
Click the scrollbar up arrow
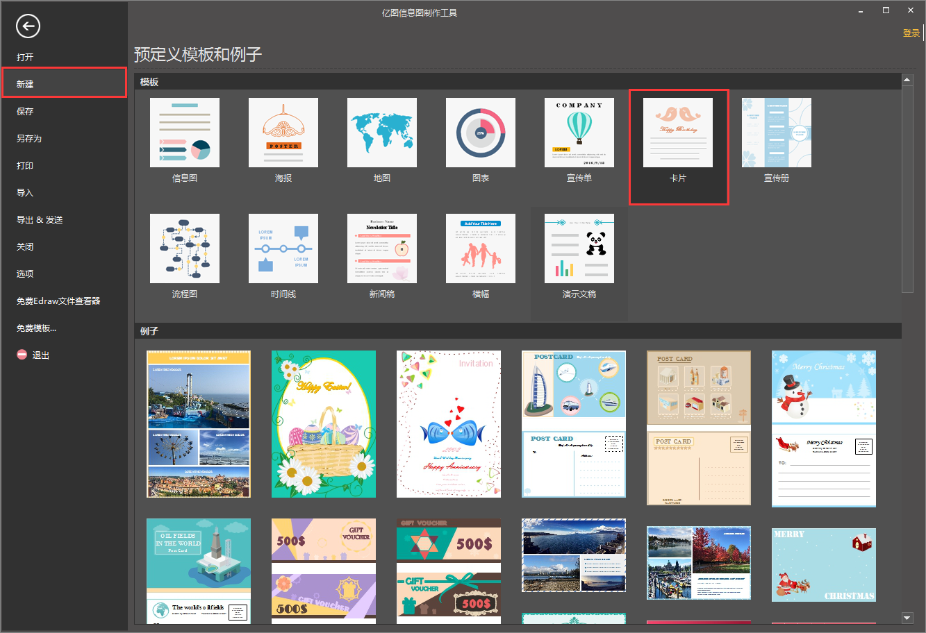point(907,80)
